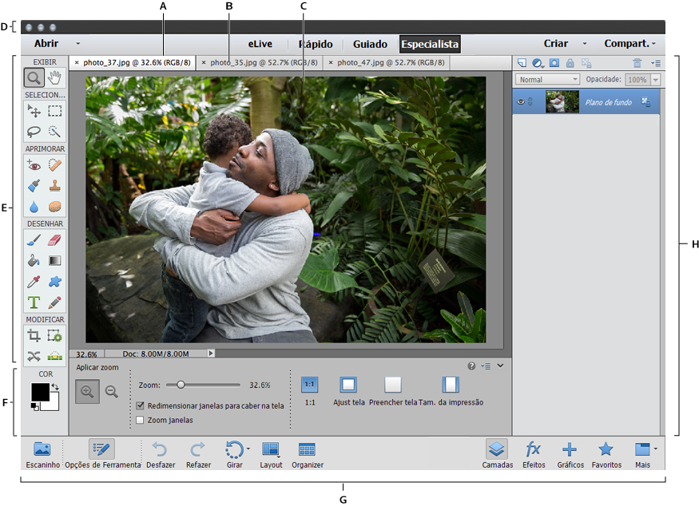The image size is (699, 506).
Task: Click the Ajust tela button
Action: pos(348,385)
